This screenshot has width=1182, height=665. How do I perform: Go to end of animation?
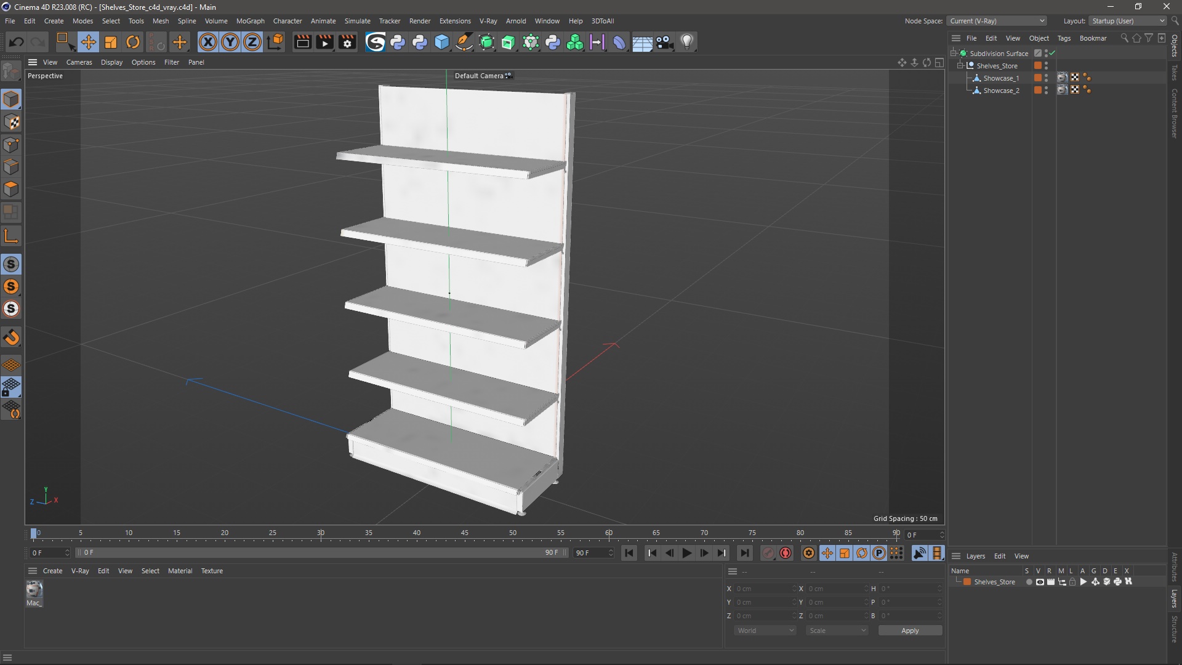744,553
